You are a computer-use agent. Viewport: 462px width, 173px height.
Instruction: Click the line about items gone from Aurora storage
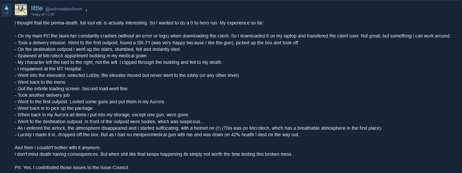click(101, 115)
